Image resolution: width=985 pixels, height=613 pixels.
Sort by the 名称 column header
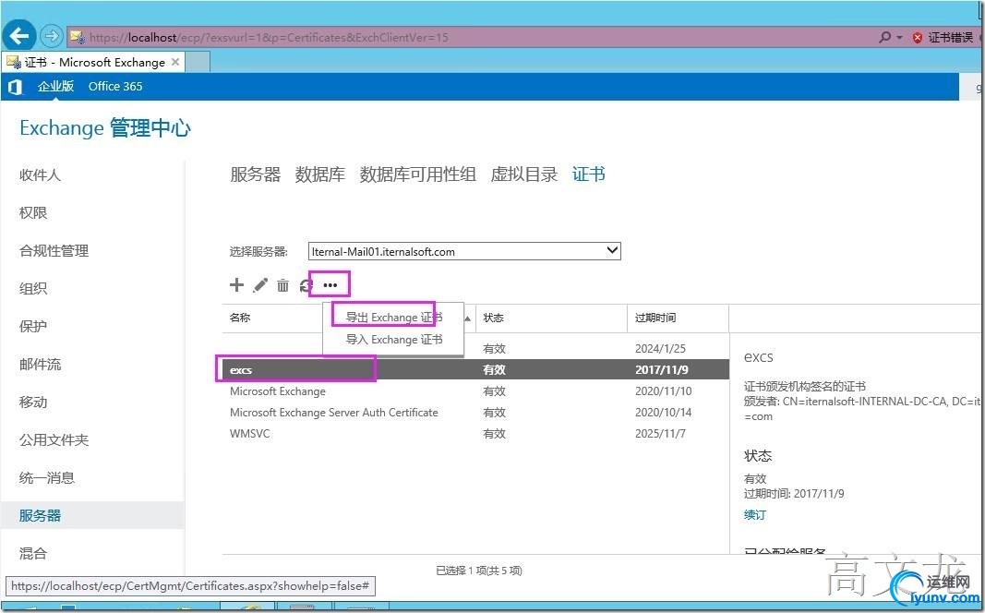pyautogui.click(x=240, y=318)
